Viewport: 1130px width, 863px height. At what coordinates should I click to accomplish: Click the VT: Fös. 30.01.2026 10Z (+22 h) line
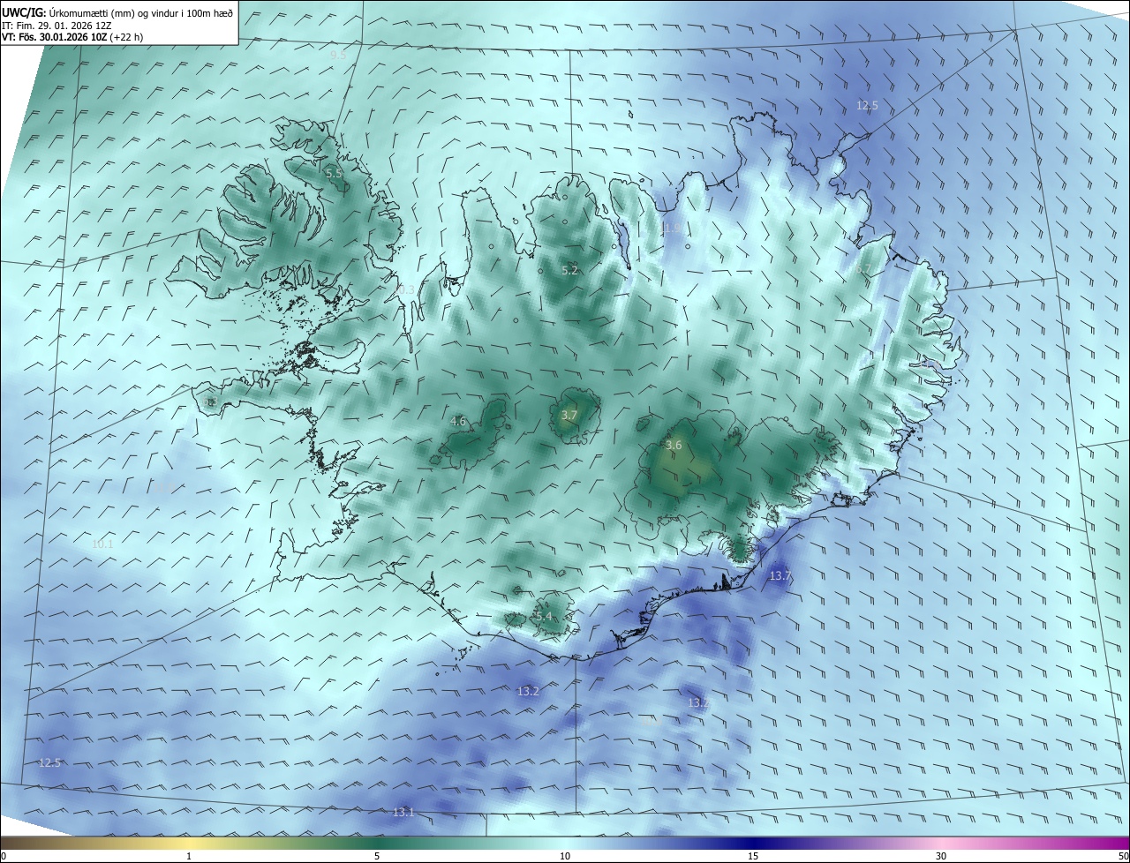click(x=72, y=37)
